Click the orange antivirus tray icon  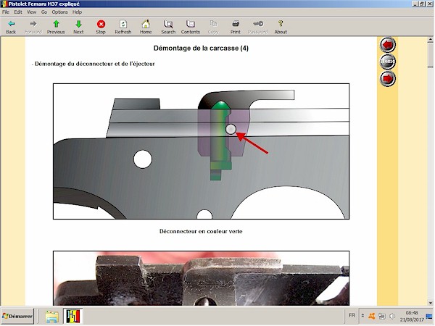point(372,316)
